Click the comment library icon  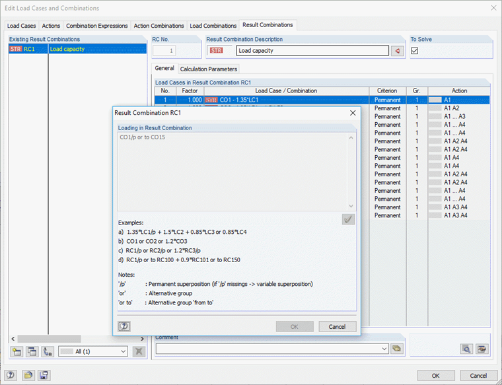[x=397, y=349]
